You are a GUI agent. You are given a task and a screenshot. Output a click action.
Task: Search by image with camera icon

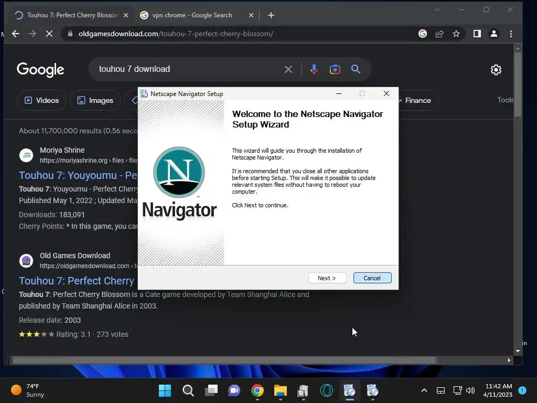[x=335, y=69]
